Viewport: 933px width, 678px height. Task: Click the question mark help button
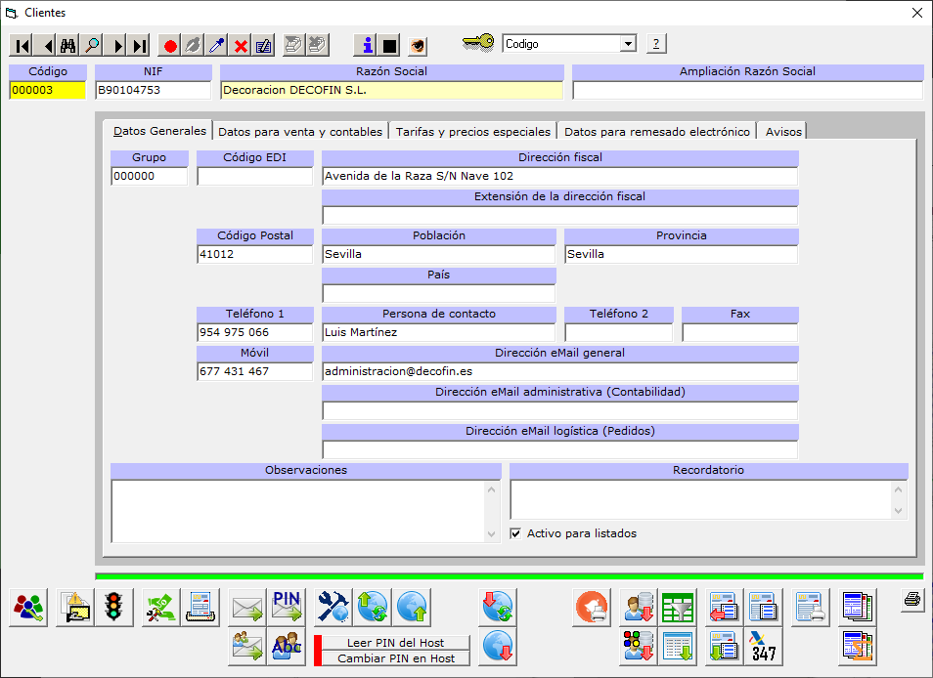coord(656,44)
